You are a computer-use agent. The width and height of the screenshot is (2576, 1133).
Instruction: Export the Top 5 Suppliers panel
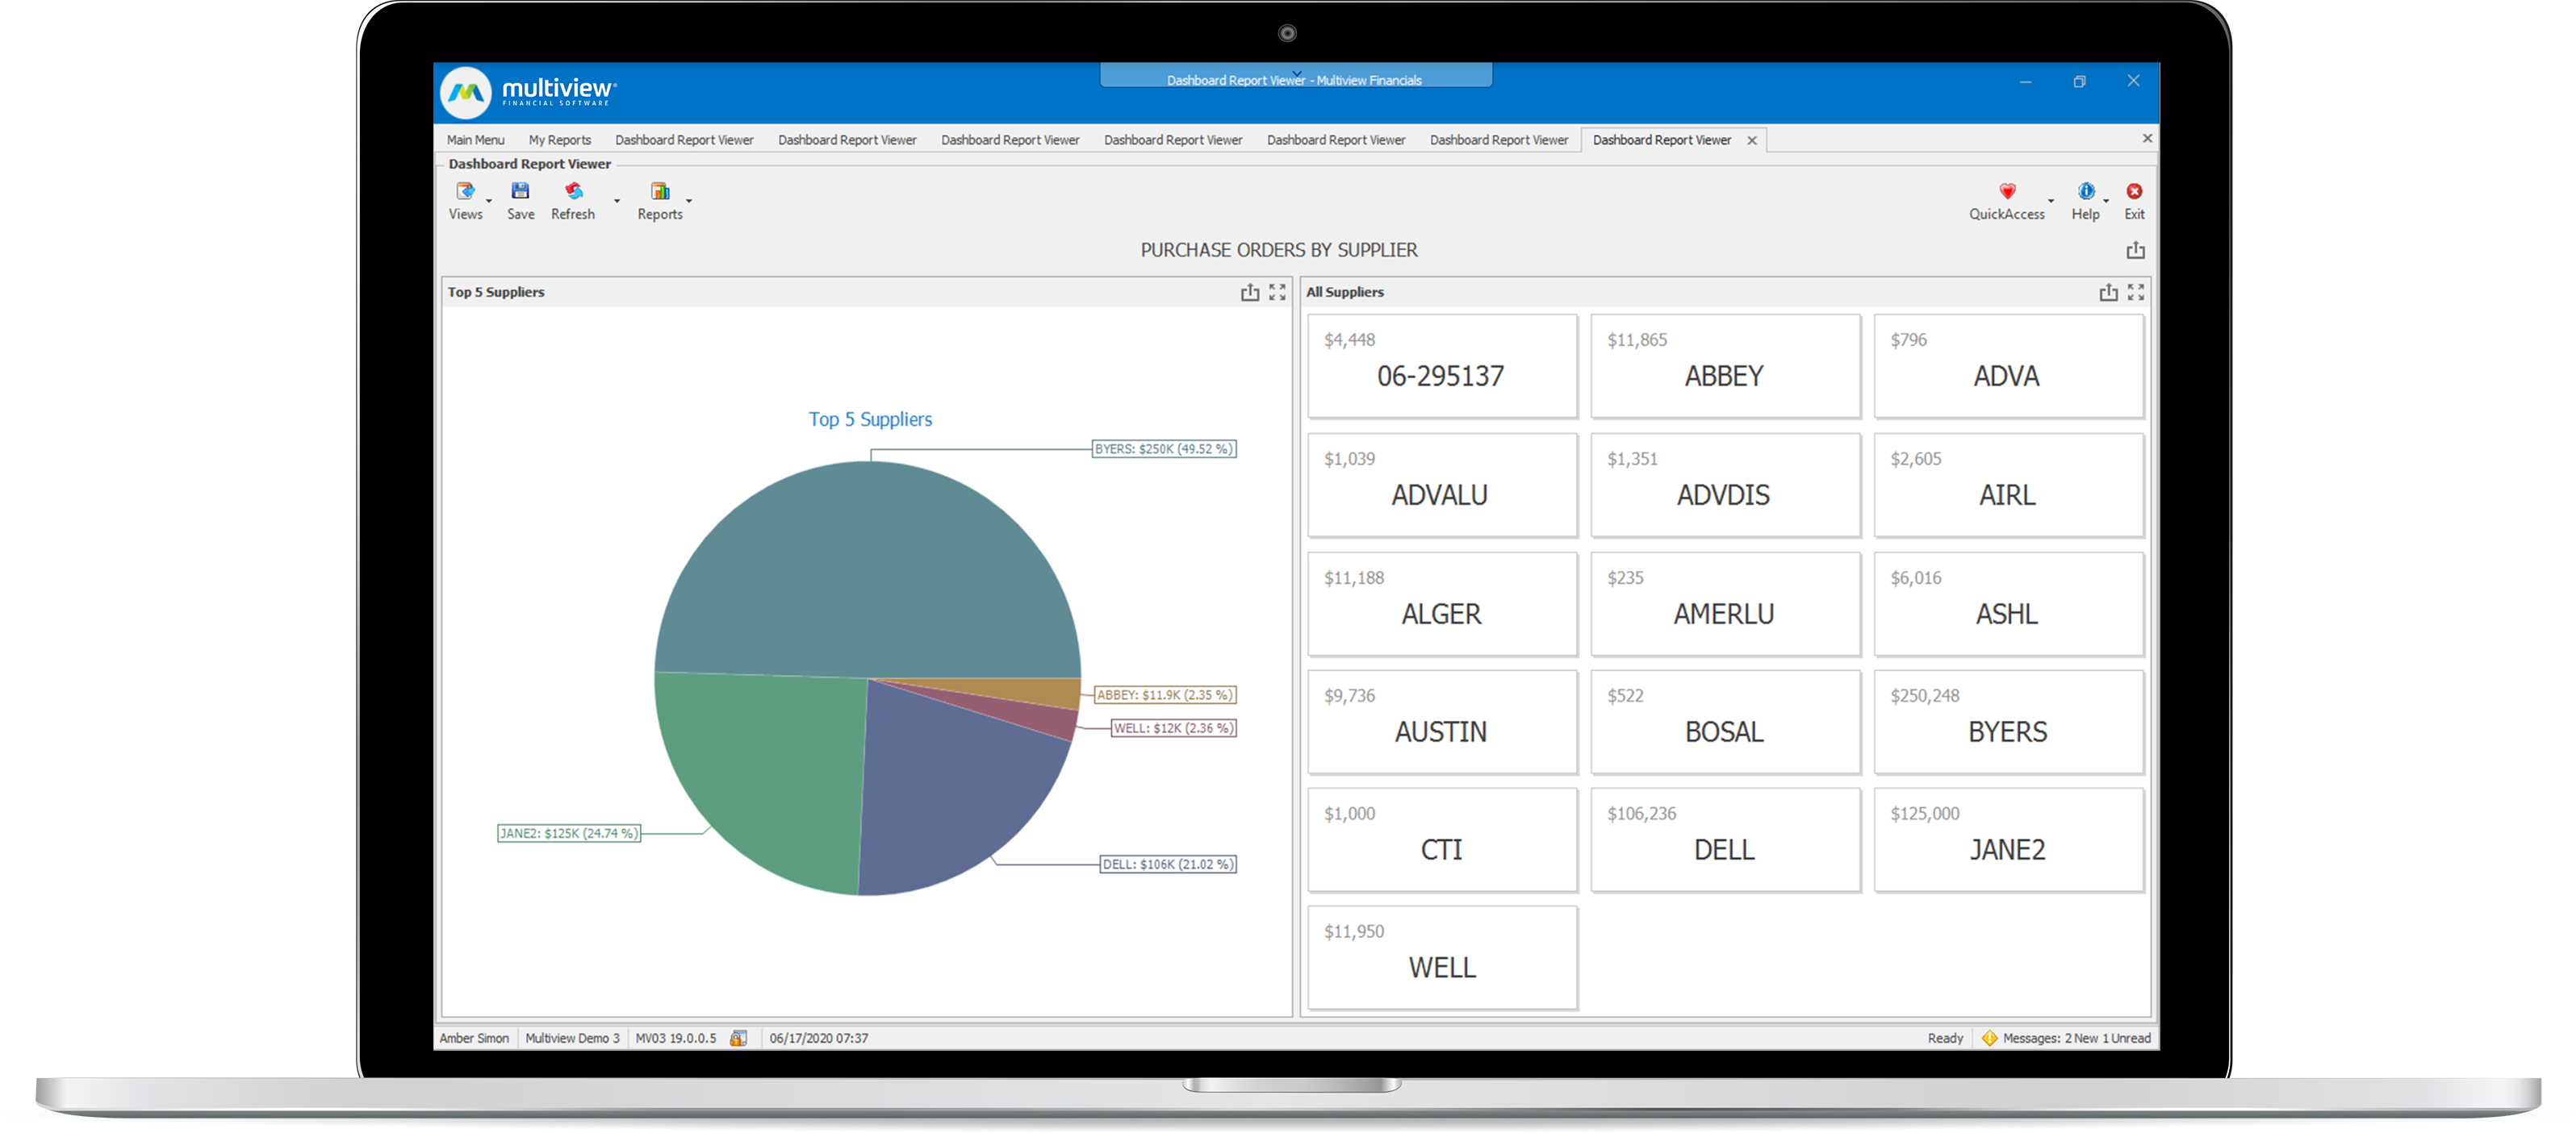(x=1249, y=292)
